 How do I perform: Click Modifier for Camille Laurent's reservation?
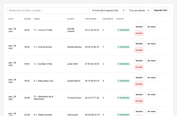(x=139, y=27)
